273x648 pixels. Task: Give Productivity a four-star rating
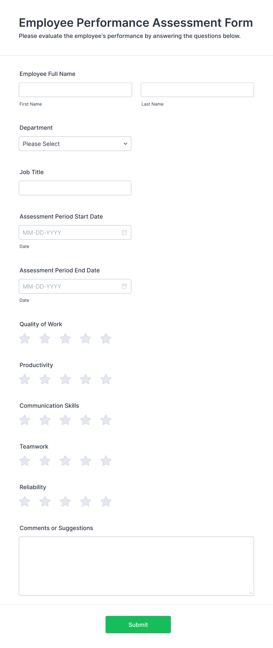(x=85, y=379)
